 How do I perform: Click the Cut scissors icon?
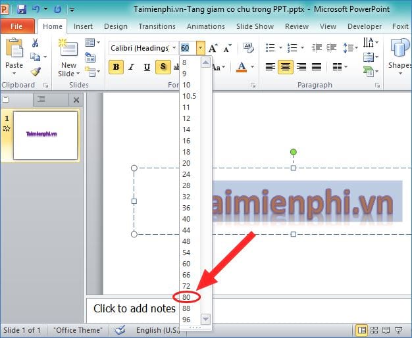(x=35, y=43)
